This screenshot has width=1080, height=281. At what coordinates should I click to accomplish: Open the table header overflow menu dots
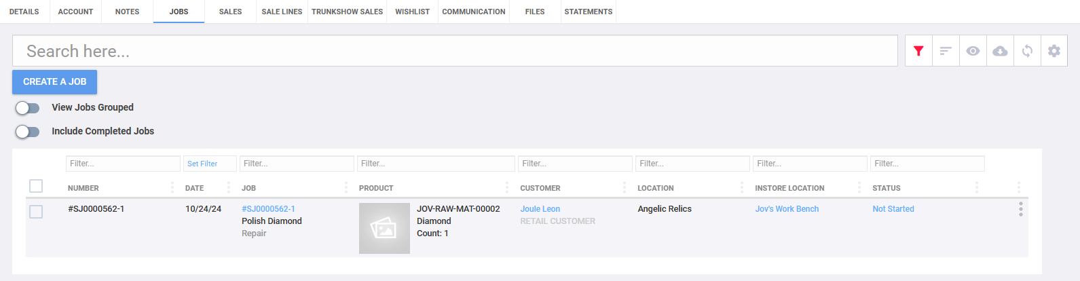tap(1018, 187)
